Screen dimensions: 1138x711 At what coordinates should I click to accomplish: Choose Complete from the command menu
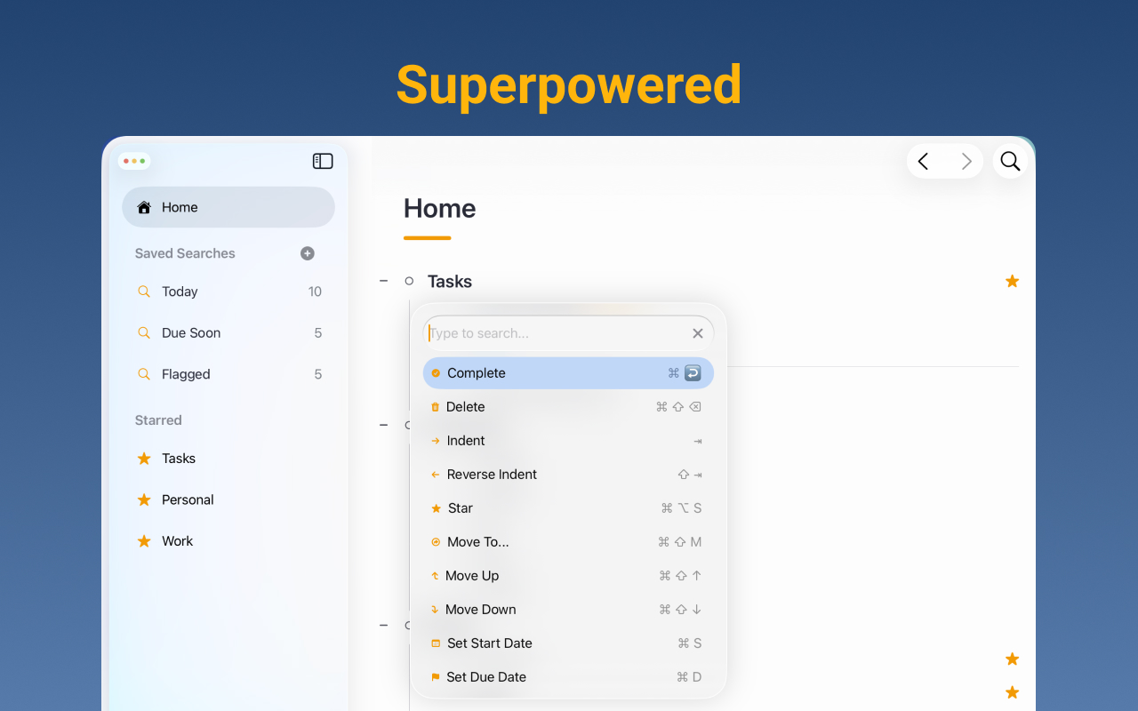point(568,373)
